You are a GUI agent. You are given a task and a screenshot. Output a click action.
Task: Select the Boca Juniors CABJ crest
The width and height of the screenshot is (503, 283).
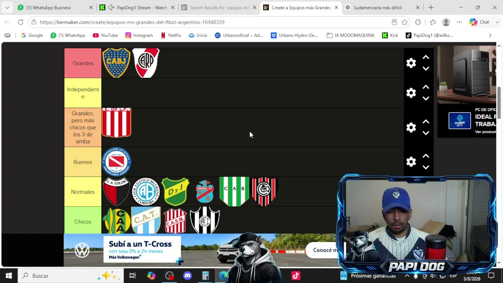tap(116, 63)
